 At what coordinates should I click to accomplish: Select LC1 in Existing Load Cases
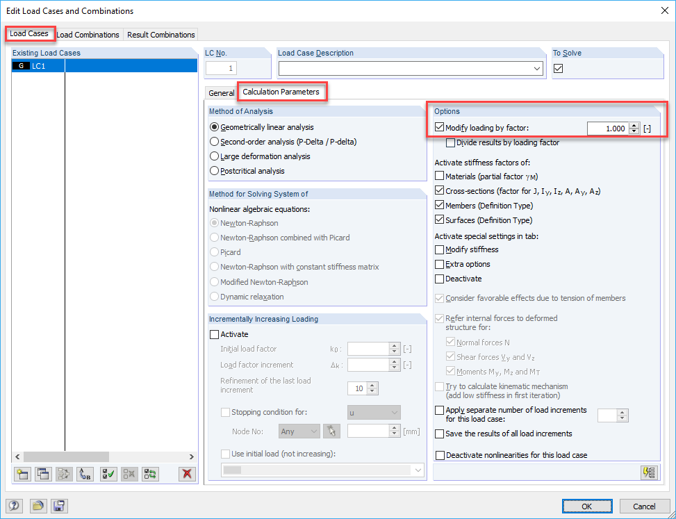104,66
